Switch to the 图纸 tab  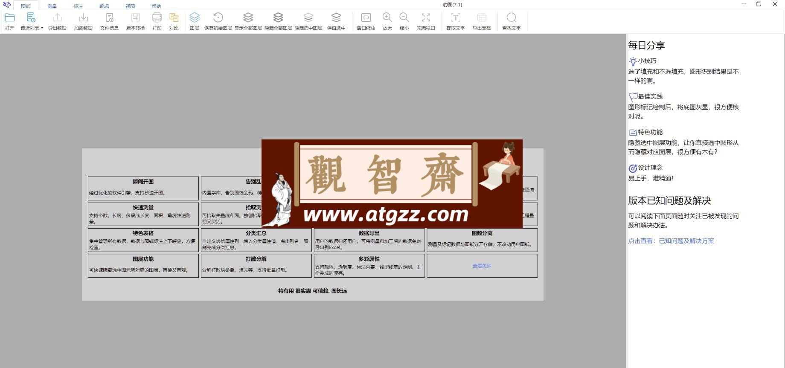(26, 6)
